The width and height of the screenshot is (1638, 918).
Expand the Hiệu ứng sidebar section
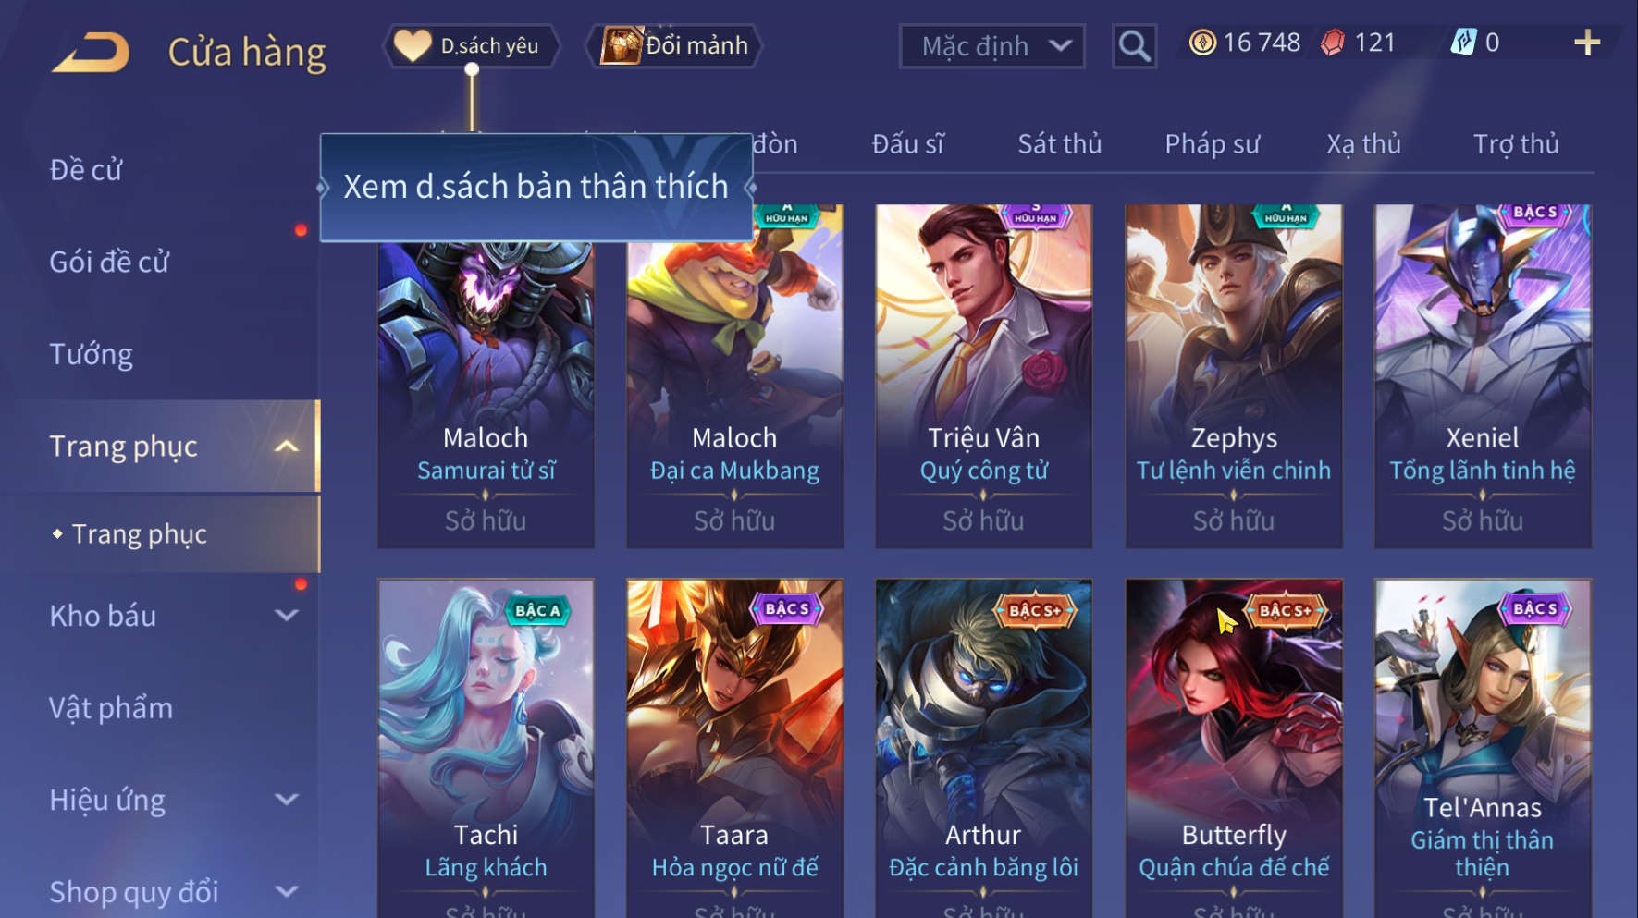(x=287, y=800)
